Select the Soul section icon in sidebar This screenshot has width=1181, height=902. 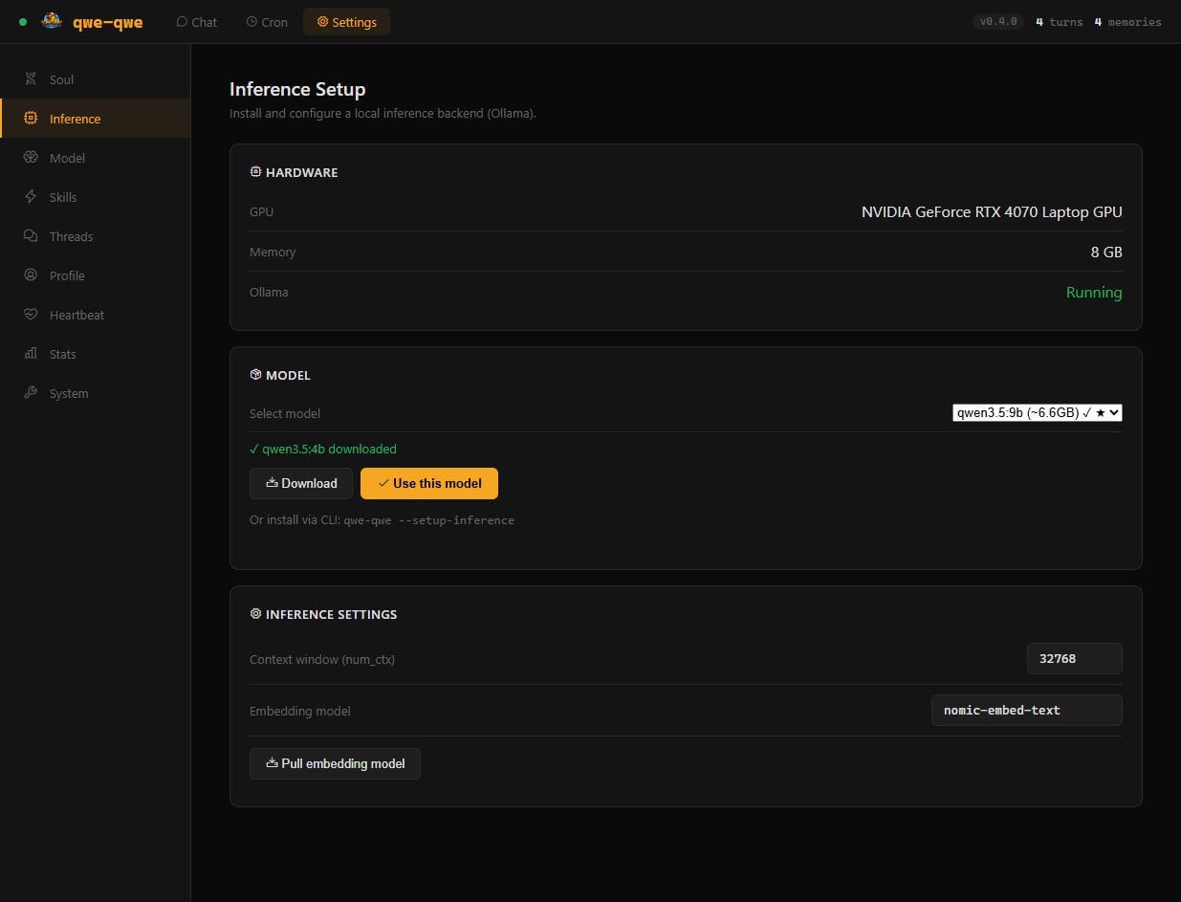pyautogui.click(x=32, y=79)
